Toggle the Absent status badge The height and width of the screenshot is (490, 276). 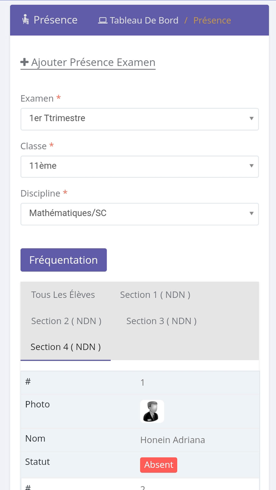[x=159, y=465]
